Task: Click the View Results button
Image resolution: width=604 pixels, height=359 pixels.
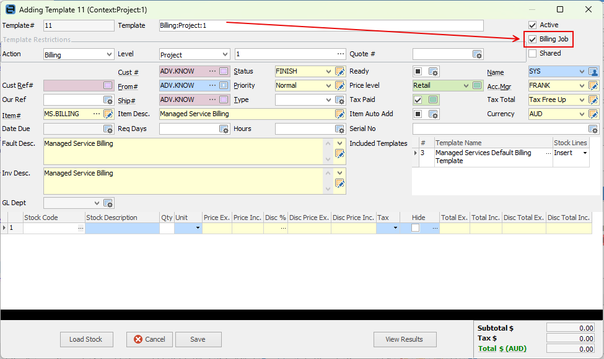Action: 405,339
